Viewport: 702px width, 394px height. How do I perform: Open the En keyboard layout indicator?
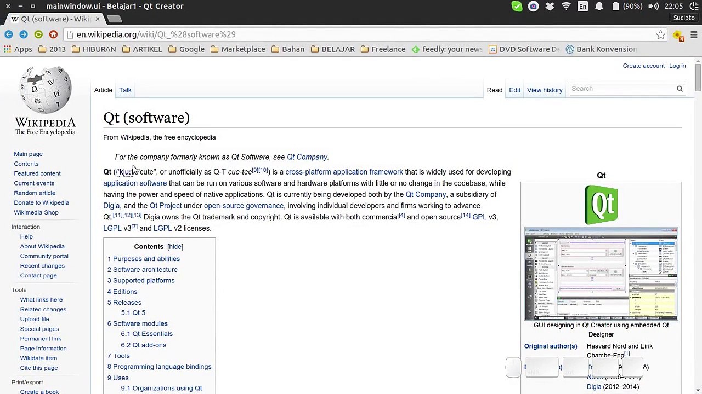tap(582, 6)
